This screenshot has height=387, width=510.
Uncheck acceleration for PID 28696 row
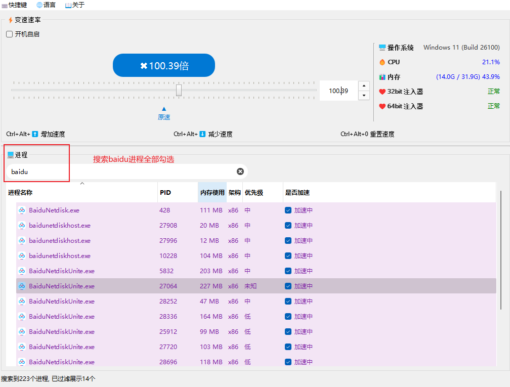(x=288, y=362)
